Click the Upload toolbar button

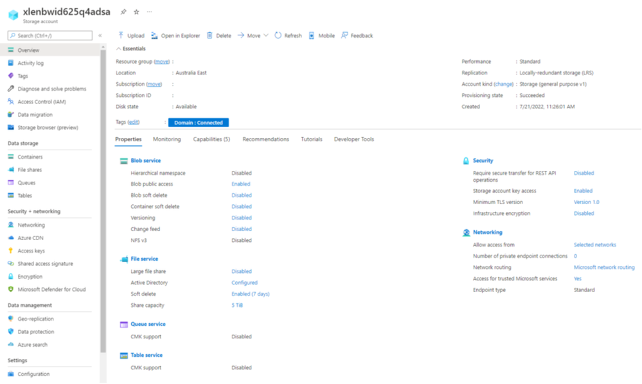tap(131, 35)
